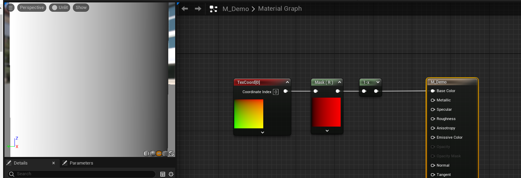
Task: Open the Unlit view mode dropdown
Action: tap(60, 8)
